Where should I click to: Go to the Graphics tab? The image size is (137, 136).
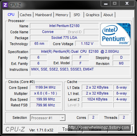[93, 15]
